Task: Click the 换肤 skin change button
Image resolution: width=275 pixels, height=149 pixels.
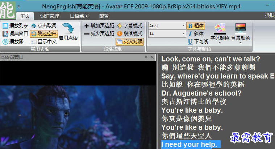Action: [270, 16]
